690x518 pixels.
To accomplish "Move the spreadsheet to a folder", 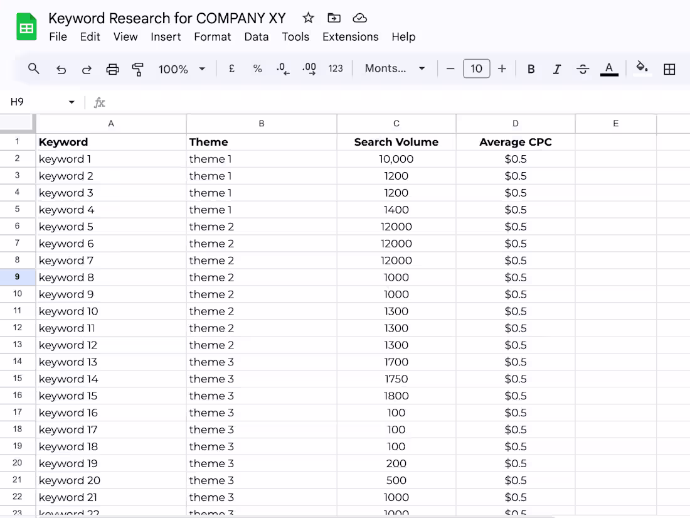I will [x=334, y=18].
